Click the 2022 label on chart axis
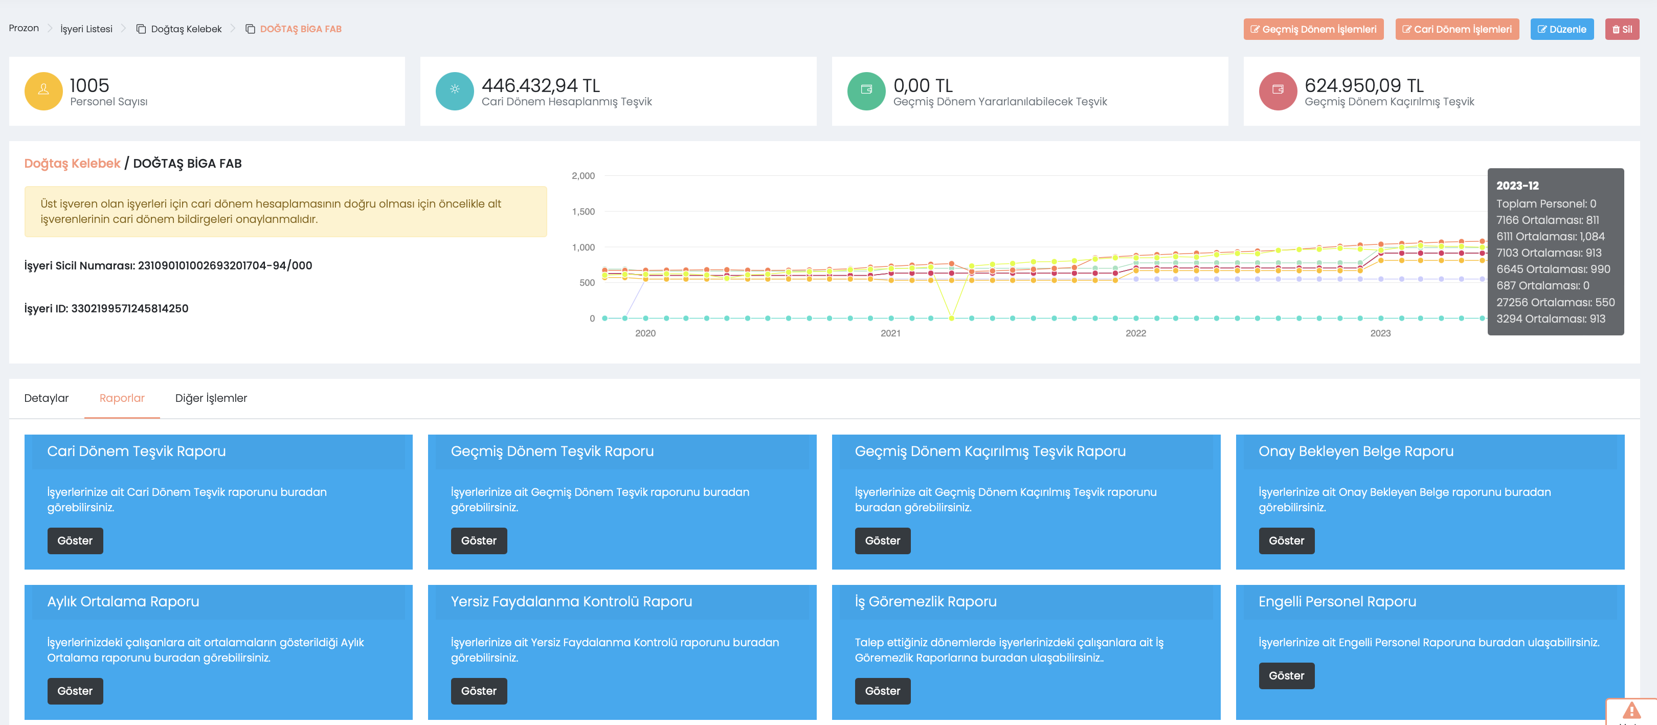 pyautogui.click(x=1135, y=333)
